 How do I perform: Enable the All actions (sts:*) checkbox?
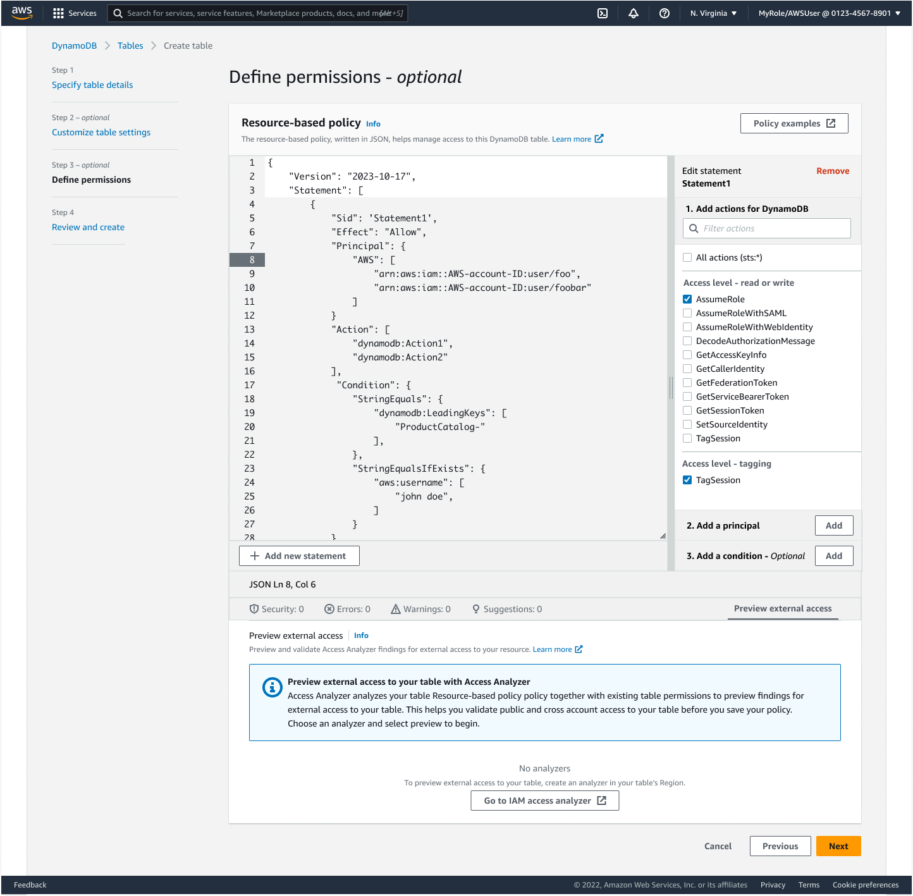click(687, 257)
